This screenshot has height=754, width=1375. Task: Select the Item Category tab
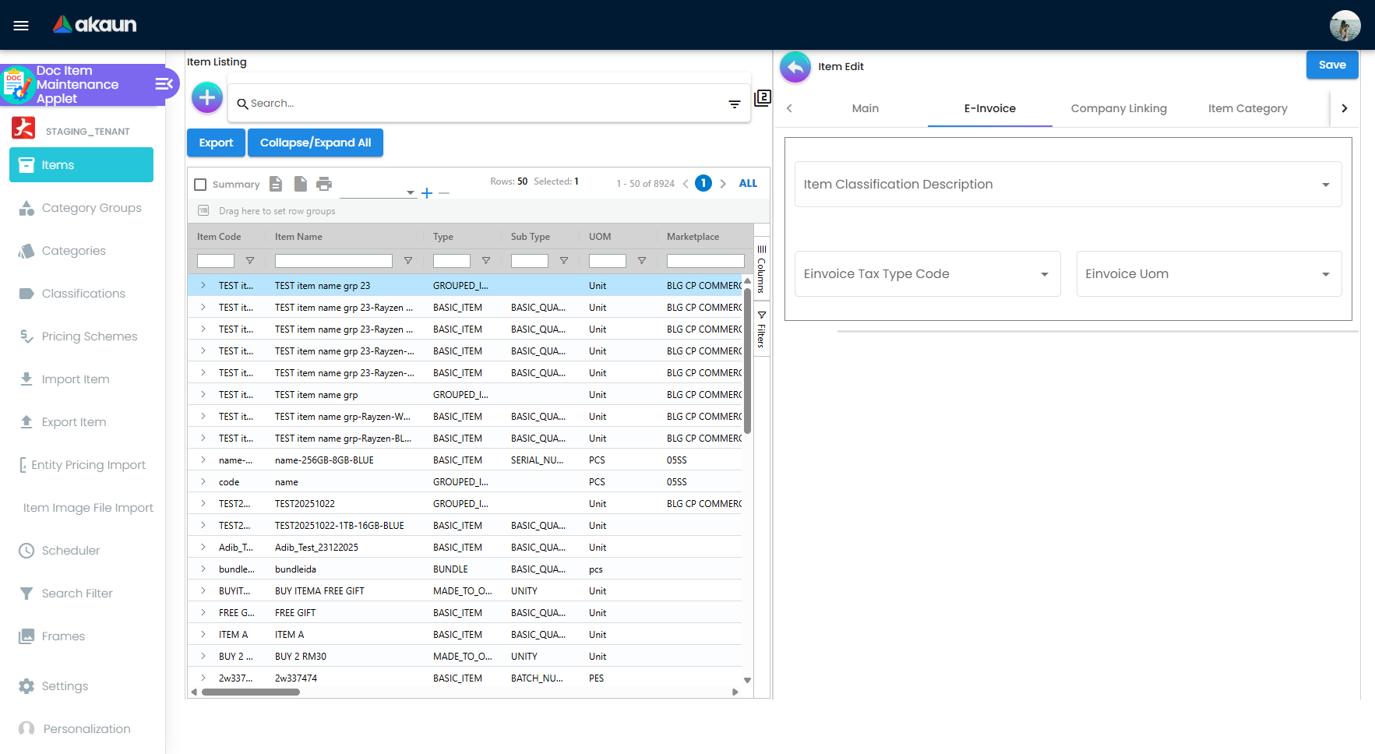tap(1246, 108)
